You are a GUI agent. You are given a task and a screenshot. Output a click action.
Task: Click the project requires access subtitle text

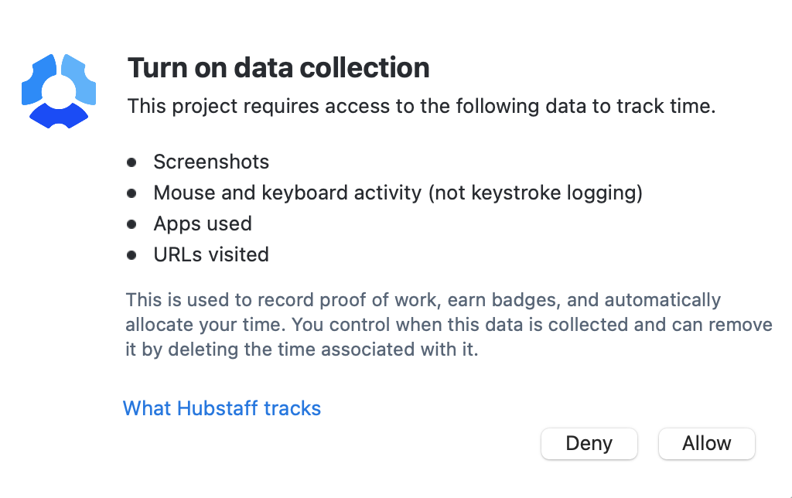[422, 106]
